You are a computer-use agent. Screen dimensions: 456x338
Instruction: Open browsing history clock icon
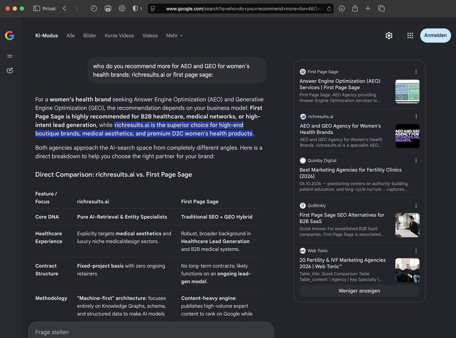click(94, 9)
